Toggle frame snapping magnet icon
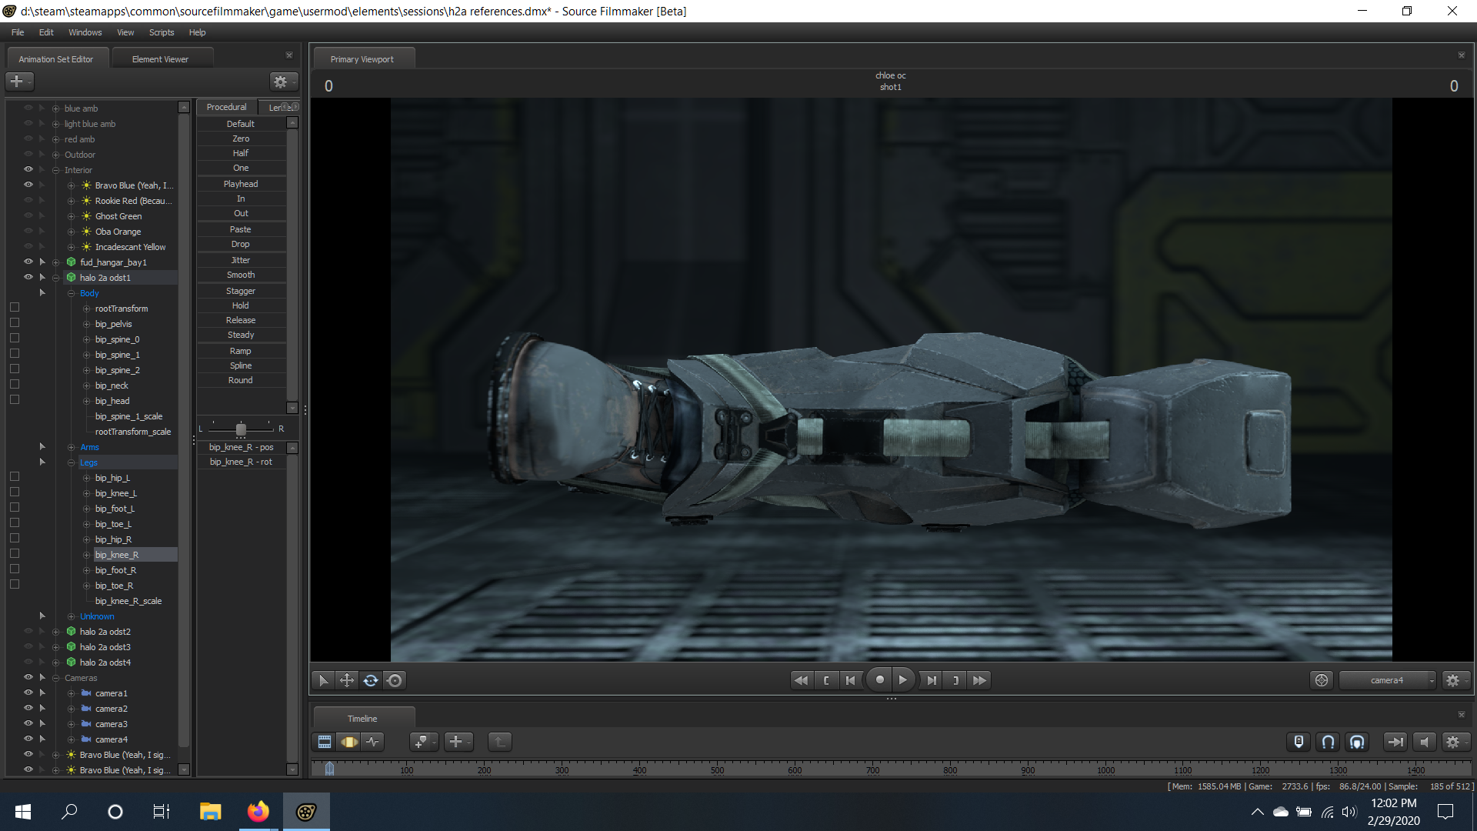The height and width of the screenshot is (831, 1477). point(1357,742)
